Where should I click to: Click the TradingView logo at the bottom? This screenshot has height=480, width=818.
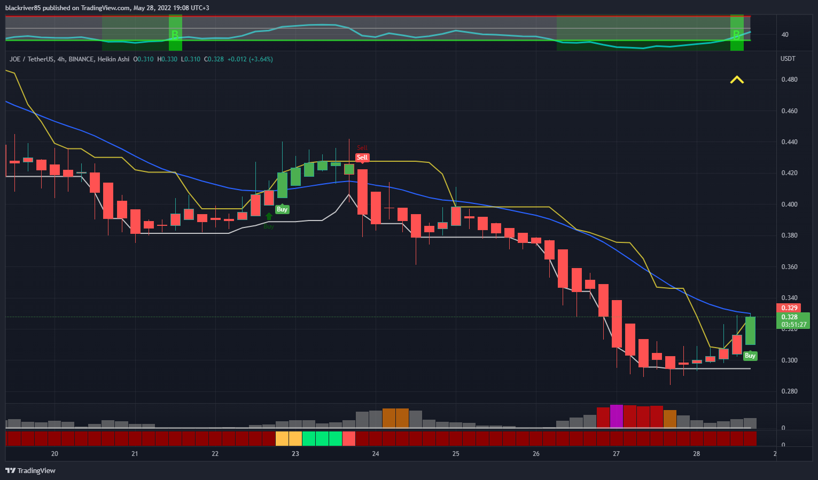[x=30, y=470]
